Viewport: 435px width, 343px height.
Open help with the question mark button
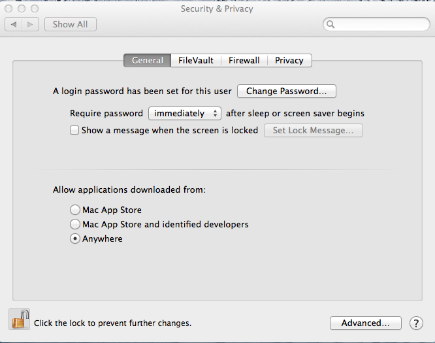tap(416, 323)
